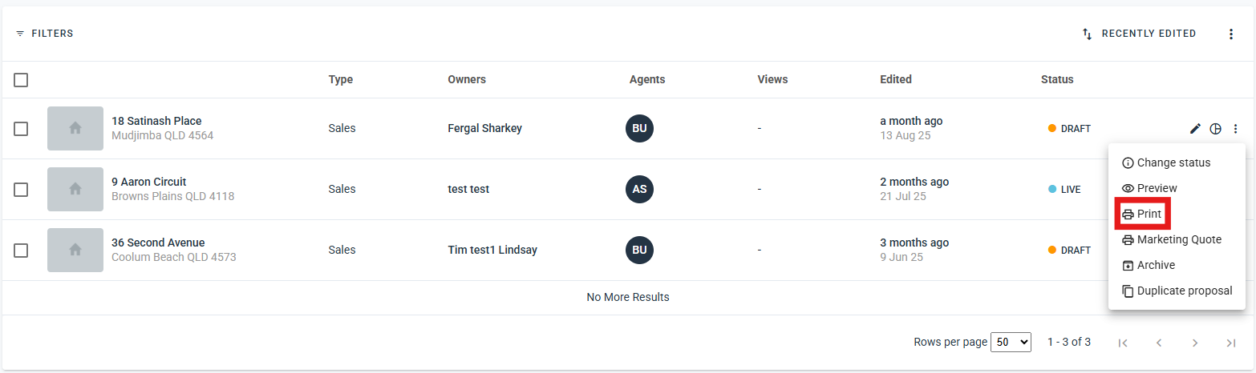Click the three-dot menu on the Satinash row

coord(1236,129)
